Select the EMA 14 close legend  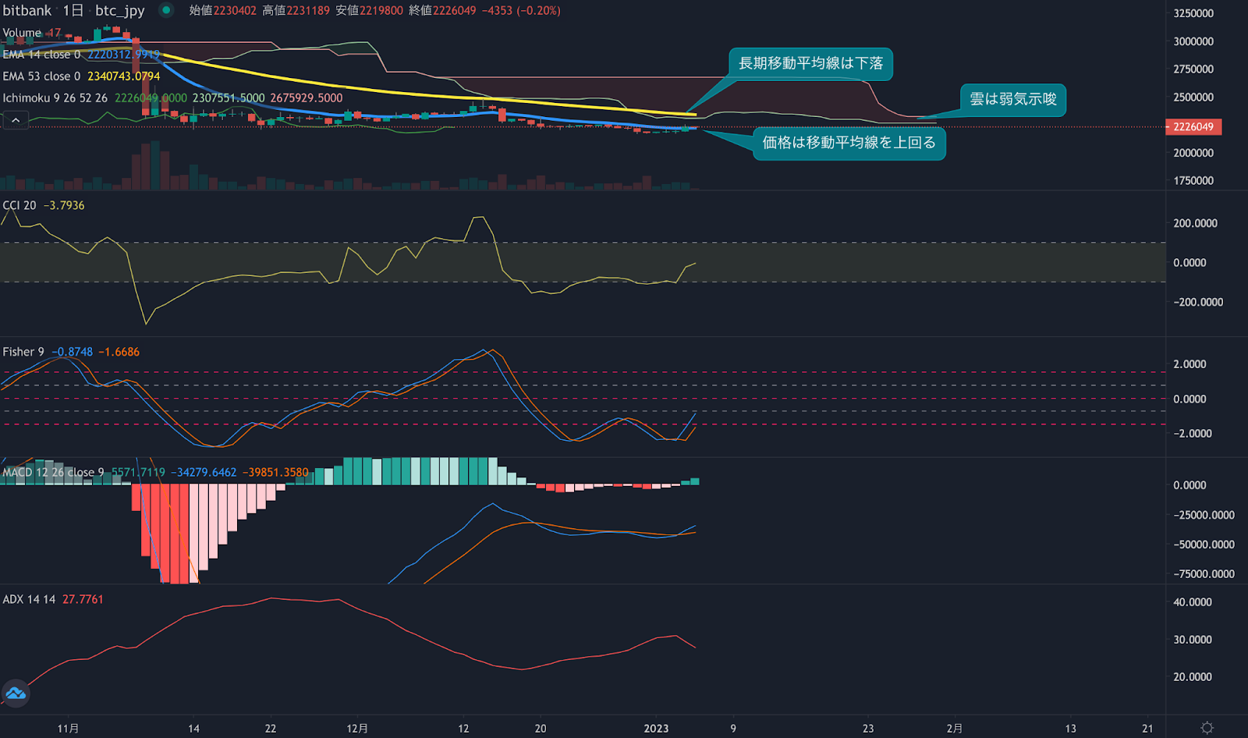[x=41, y=55]
